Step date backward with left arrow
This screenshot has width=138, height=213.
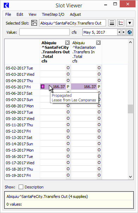(x=119, y=32)
